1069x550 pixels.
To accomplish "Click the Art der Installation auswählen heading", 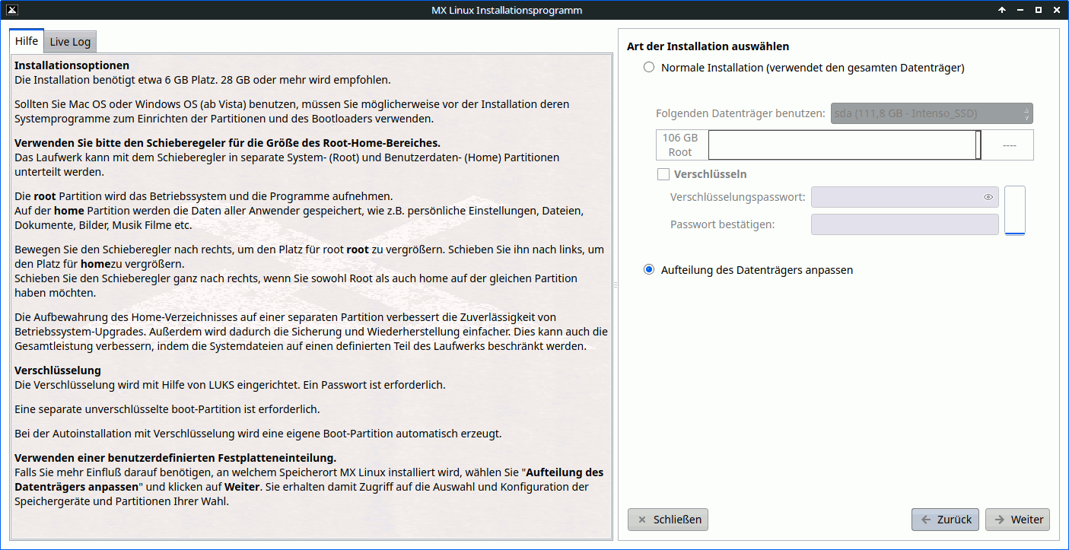I will tap(708, 46).
